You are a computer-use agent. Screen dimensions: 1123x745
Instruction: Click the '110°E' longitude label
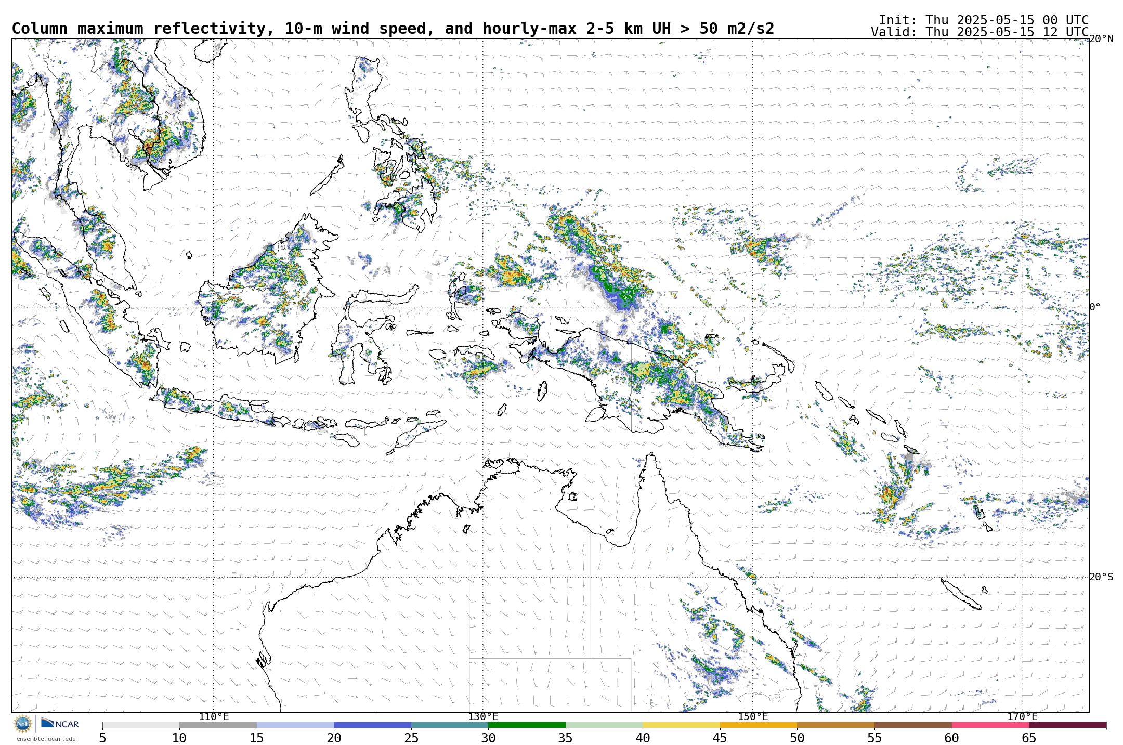214,717
